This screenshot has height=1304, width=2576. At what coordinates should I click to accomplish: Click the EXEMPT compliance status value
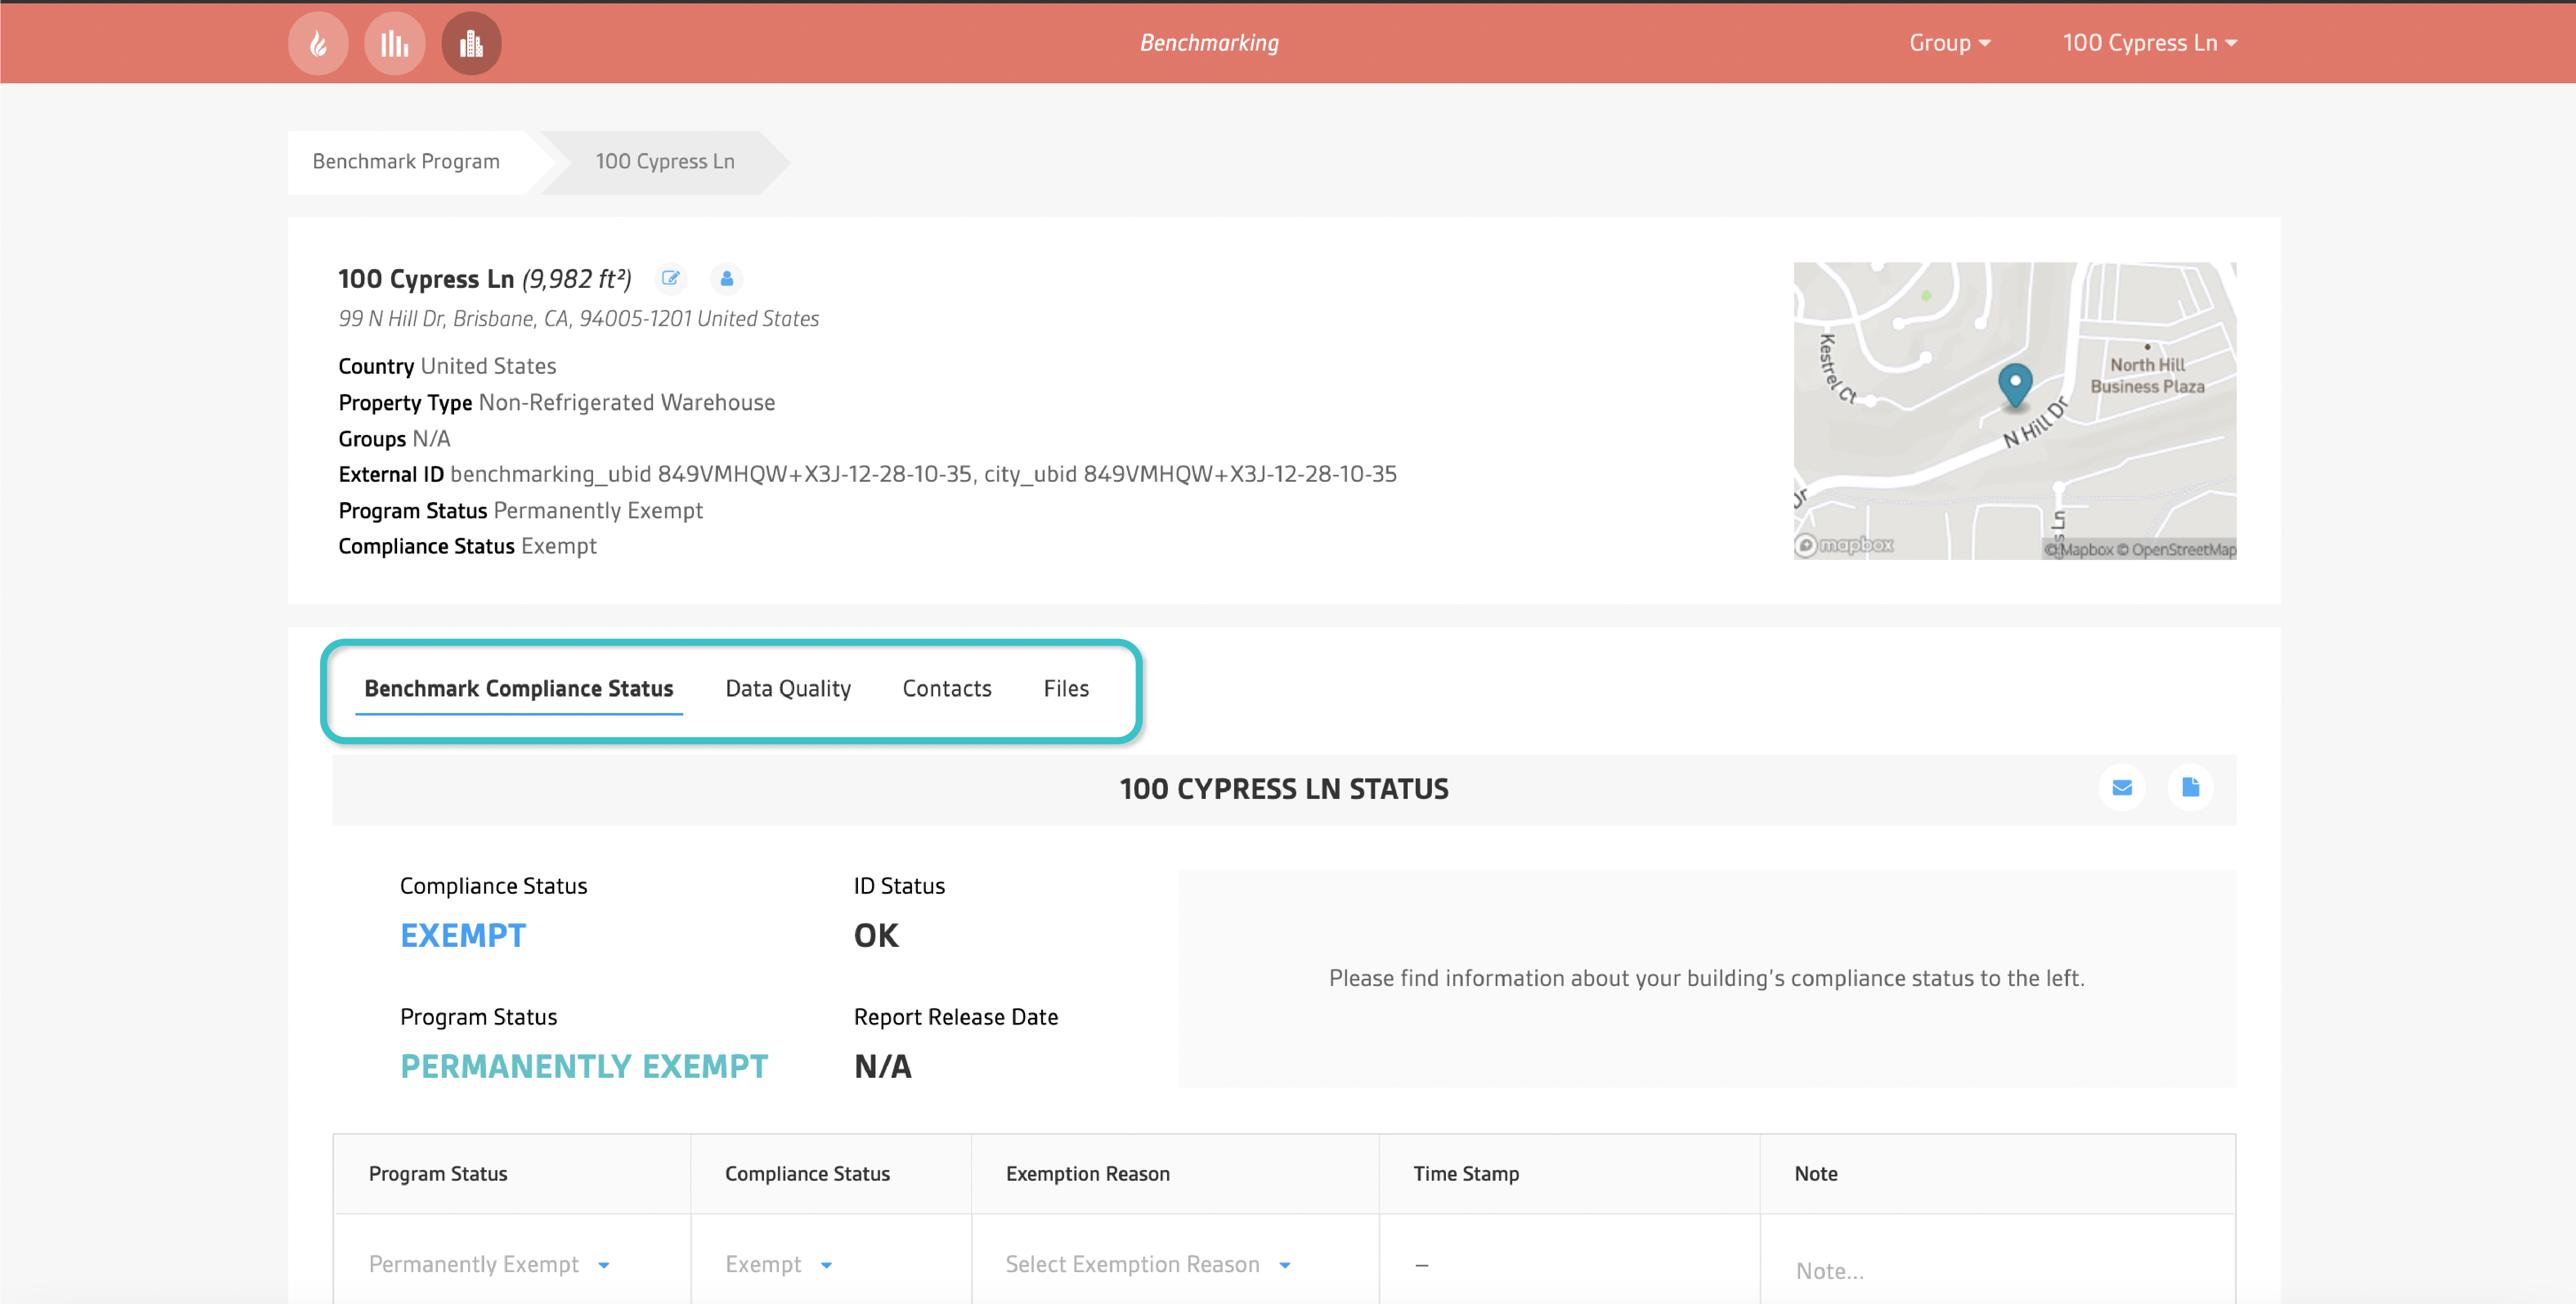(x=463, y=935)
